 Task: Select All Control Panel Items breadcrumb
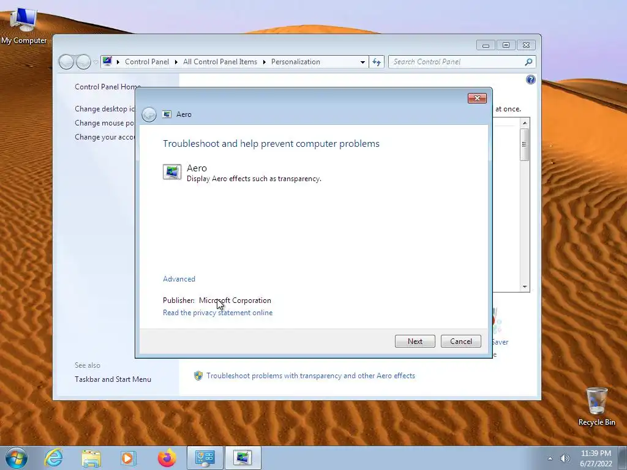[x=220, y=62]
